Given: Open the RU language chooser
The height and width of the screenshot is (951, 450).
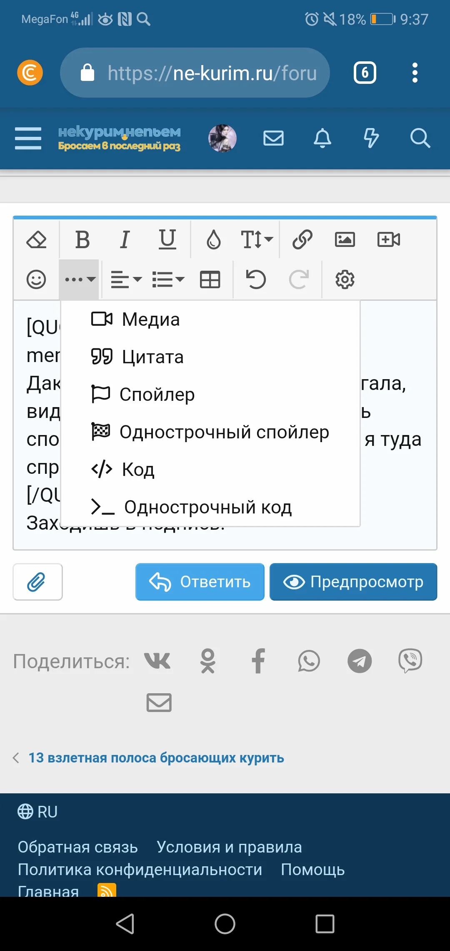Looking at the screenshot, I should coord(37,812).
